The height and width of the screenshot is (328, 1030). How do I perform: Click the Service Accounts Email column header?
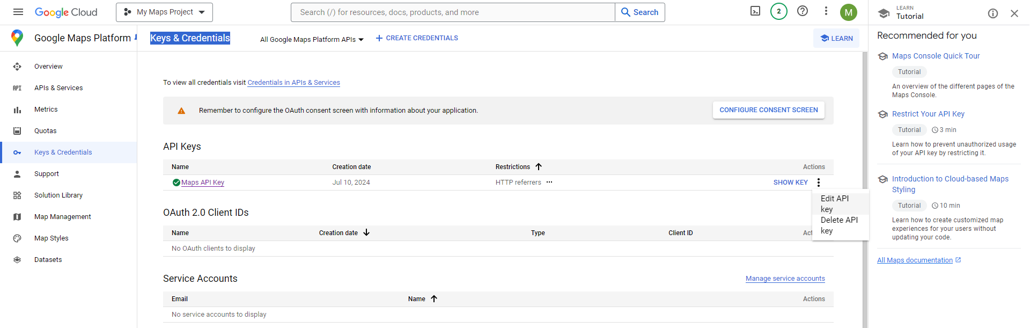(x=180, y=299)
